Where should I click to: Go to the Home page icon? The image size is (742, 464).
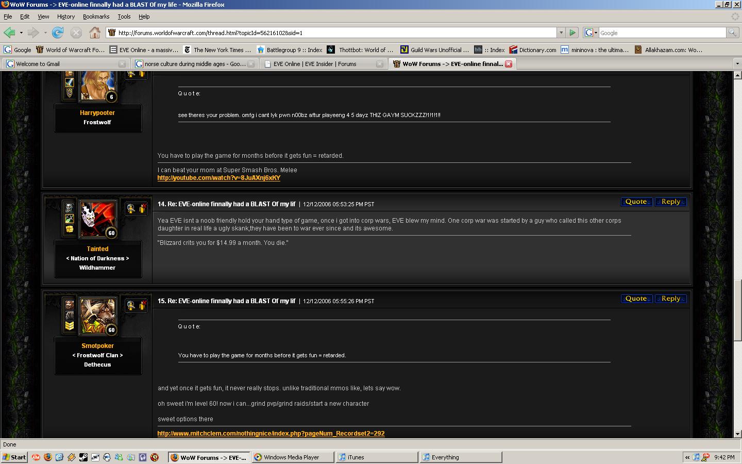94,32
